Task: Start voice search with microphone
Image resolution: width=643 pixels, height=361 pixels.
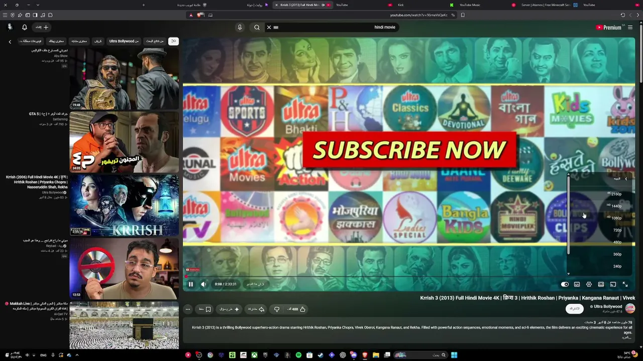Action: pyautogui.click(x=240, y=28)
